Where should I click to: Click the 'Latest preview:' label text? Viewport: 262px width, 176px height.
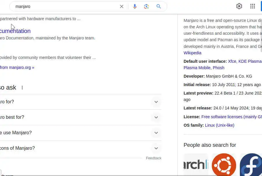point(199,93)
